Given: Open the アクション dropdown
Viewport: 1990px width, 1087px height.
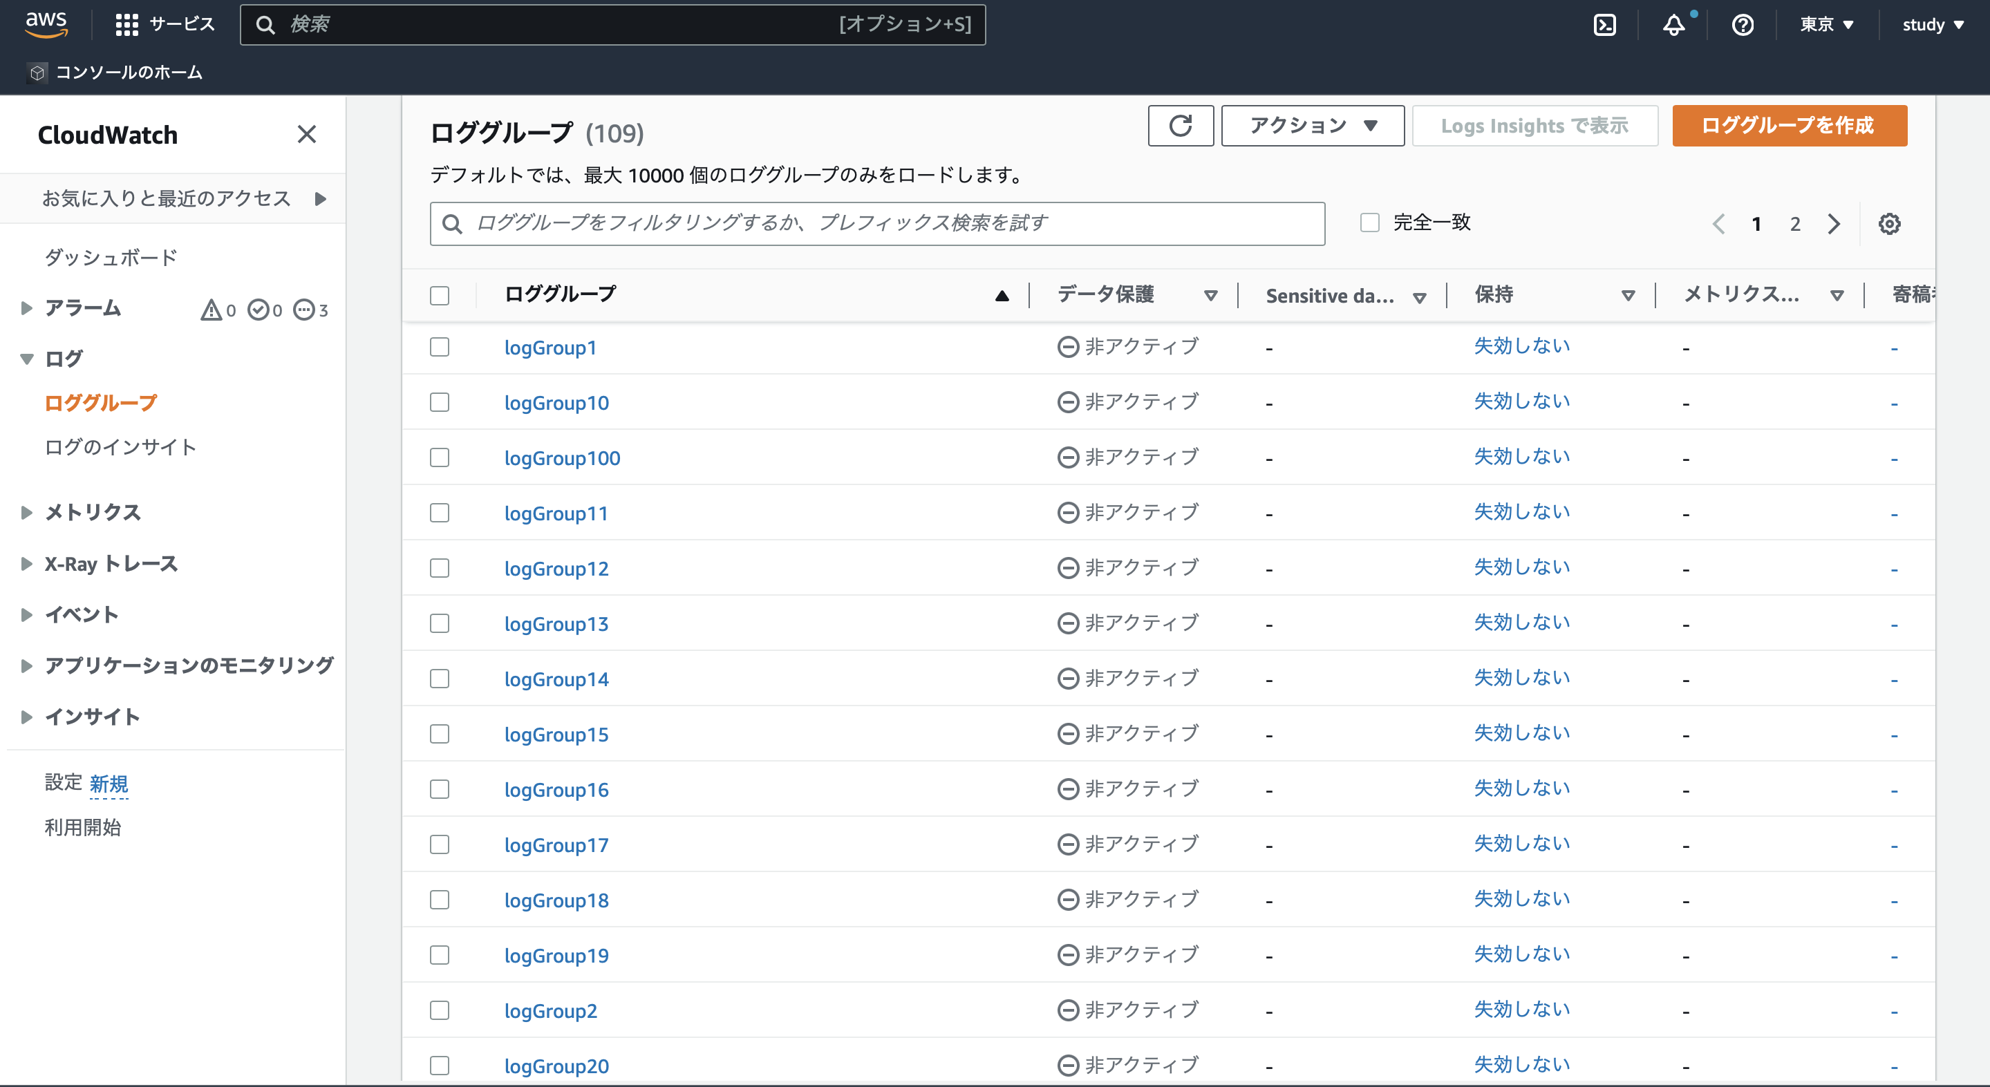Looking at the screenshot, I should 1312,125.
